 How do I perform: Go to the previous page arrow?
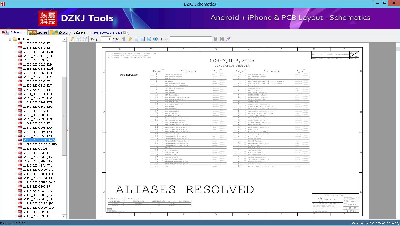click(x=124, y=39)
